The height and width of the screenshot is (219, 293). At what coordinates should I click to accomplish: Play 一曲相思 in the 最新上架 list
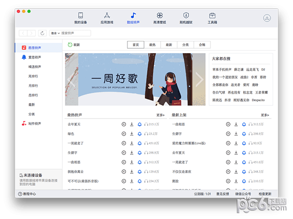228,124
